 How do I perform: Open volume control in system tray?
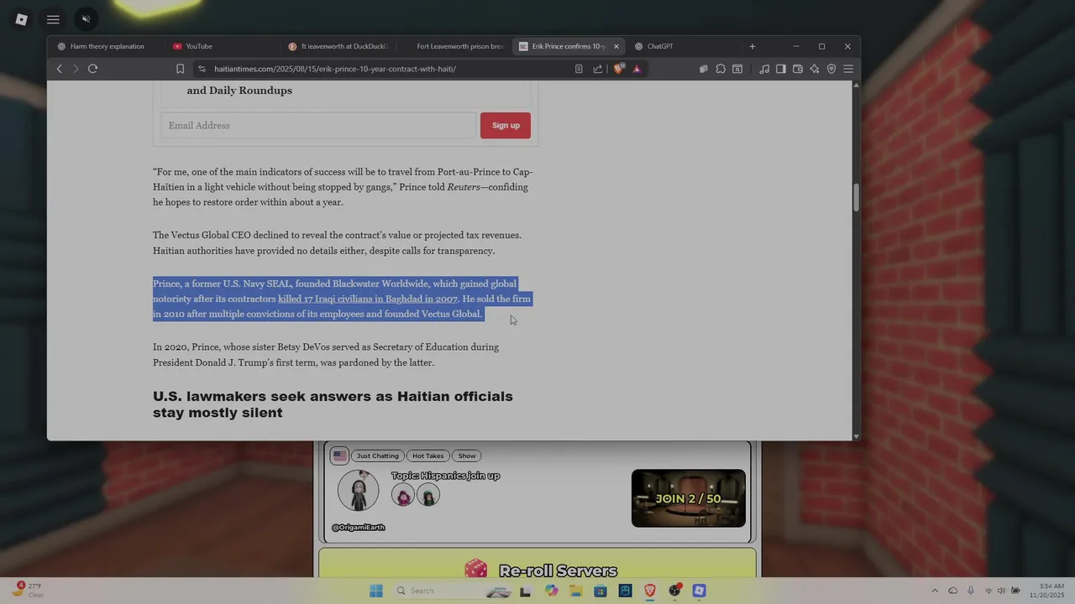[x=1001, y=591]
